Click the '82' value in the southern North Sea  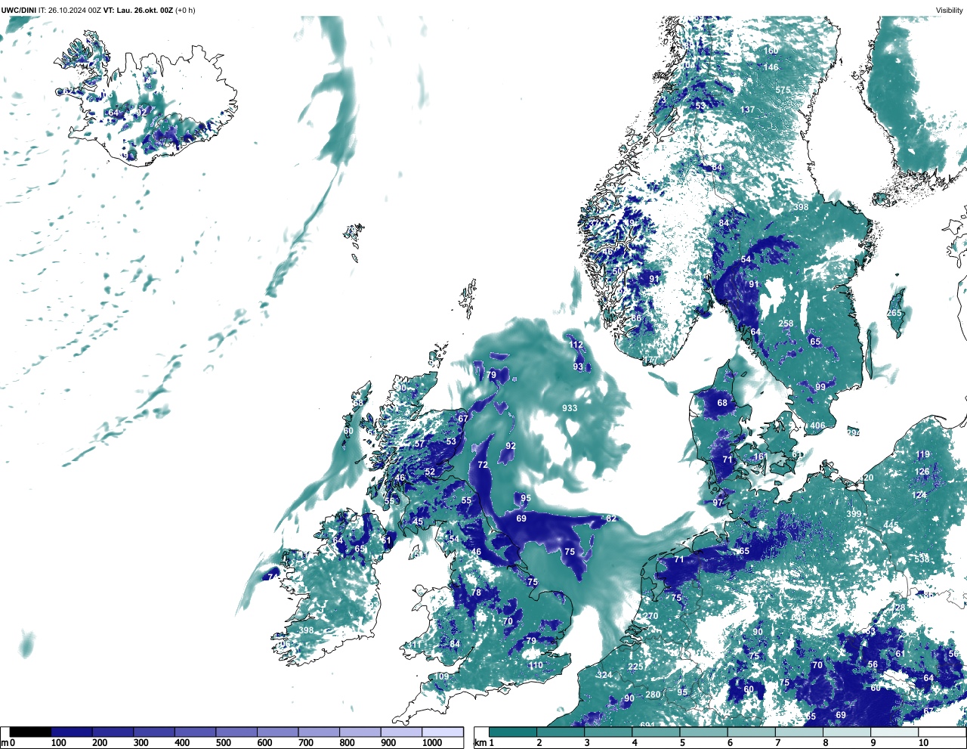[611, 518]
